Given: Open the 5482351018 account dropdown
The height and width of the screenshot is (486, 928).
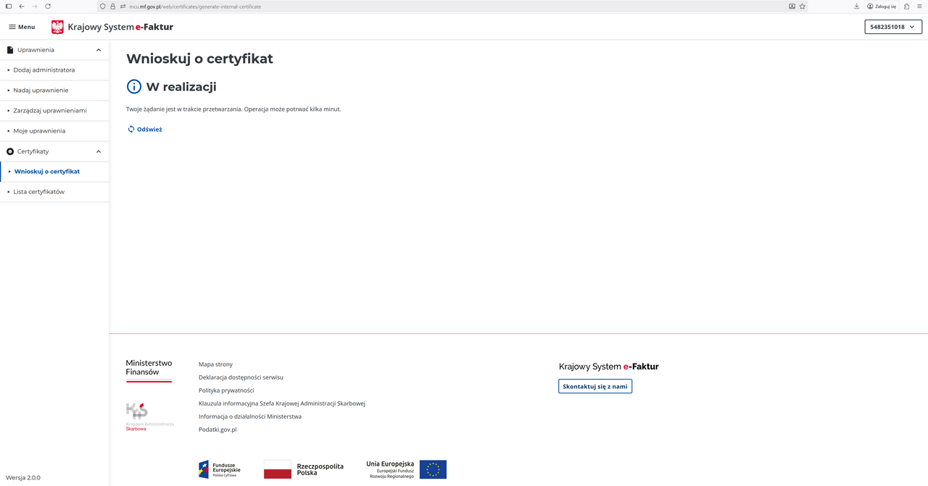Looking at the screenshot, I should pyautogui.click(x=892, y=27).
